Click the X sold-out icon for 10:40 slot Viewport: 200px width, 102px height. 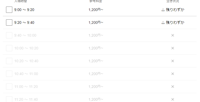coord(173,74)
